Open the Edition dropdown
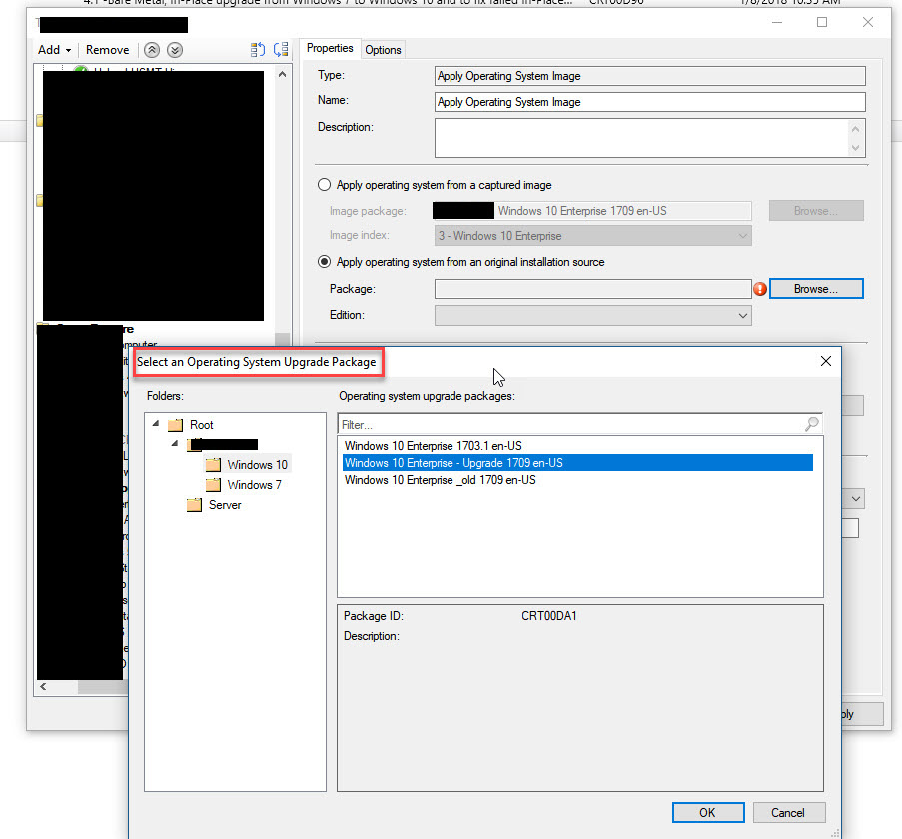The width and height of the screenshot is (902, 839). pyautogui.click(x=742, y=316)
